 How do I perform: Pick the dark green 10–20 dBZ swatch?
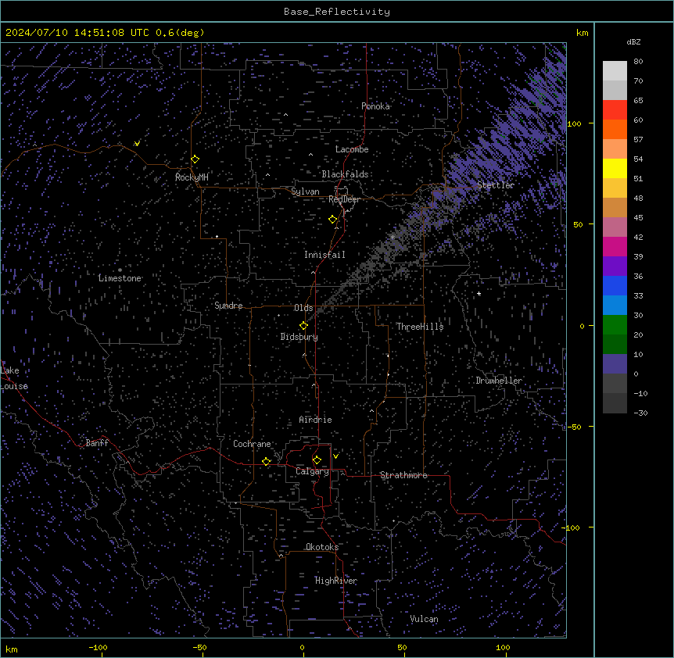point(615,345)
